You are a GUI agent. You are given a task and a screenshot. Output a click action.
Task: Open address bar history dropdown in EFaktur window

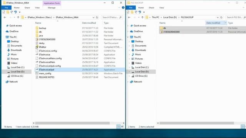pos(93,17)
